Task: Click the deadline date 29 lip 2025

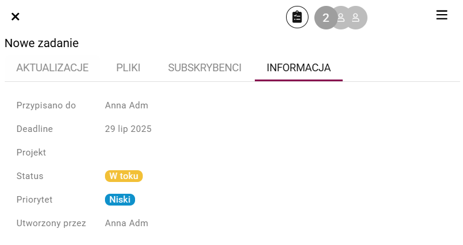Action: (128, 129)
